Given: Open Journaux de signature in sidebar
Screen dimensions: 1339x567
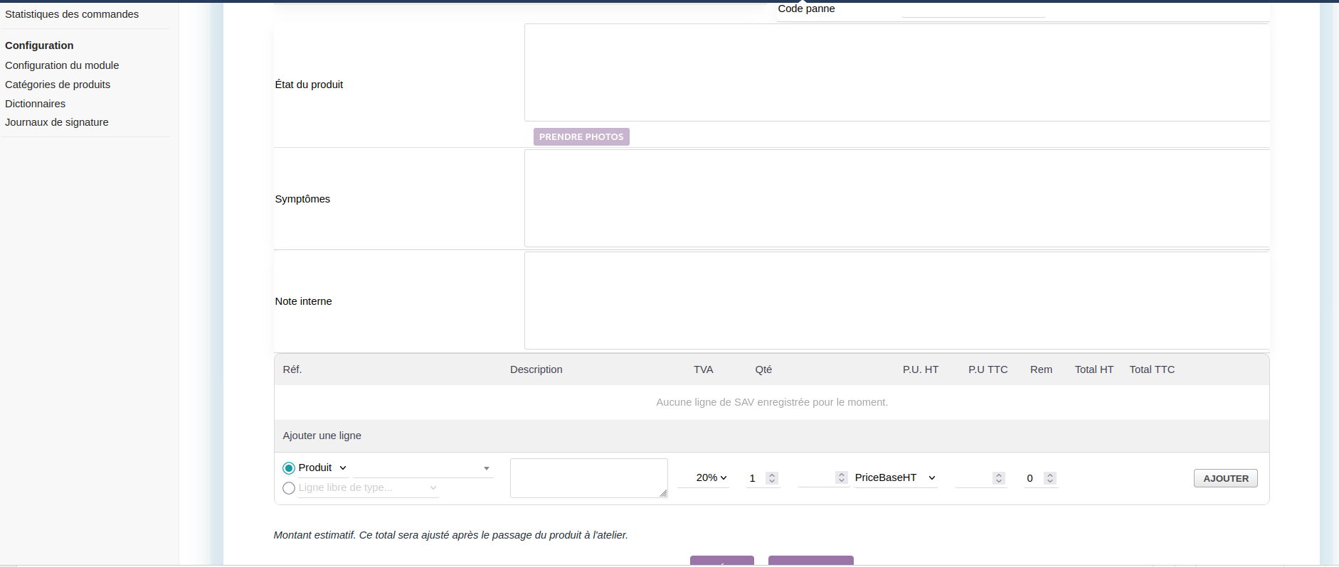Looking at the screenshot, I should pyautogui.click(x=57, y=122).
